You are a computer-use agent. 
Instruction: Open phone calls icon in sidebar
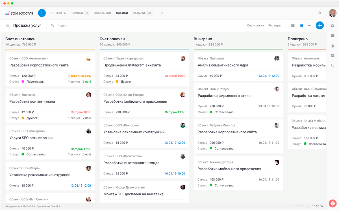(x=333, y=66)
